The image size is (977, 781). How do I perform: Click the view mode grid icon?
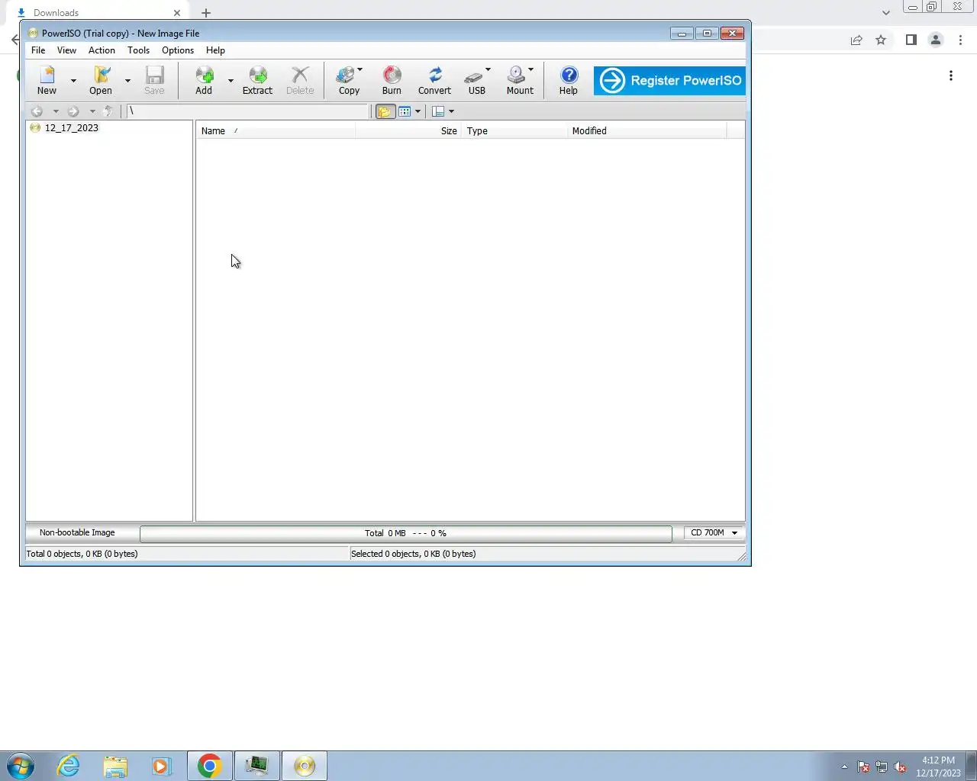405,111
